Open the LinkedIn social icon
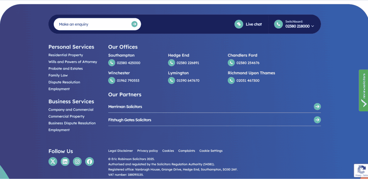Screen dimensions: 368x179 [x=65, y=161]
